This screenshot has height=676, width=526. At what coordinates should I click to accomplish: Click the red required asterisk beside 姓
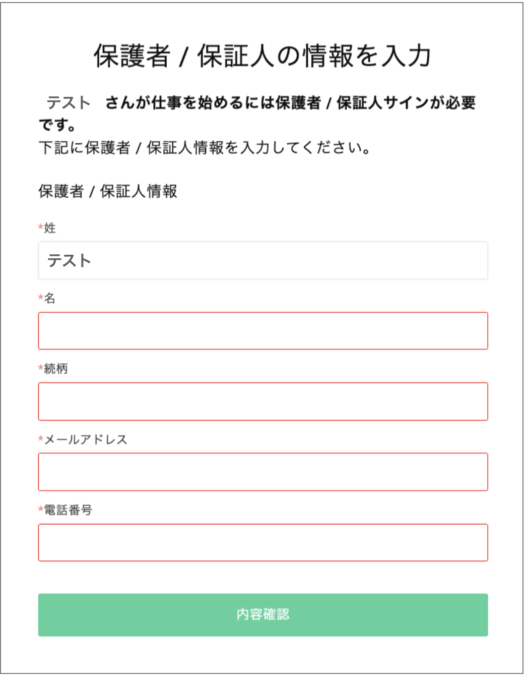[x=41, y=227]
